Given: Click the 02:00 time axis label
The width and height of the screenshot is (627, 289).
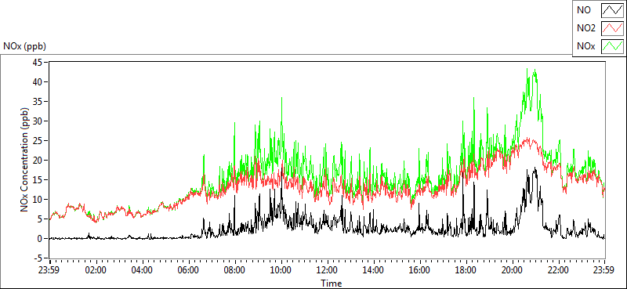Looking at the screenshot, I should tap(96, 270).
